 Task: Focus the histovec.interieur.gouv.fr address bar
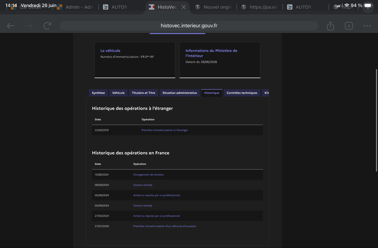pyautogui.click(x=189, y=26)
